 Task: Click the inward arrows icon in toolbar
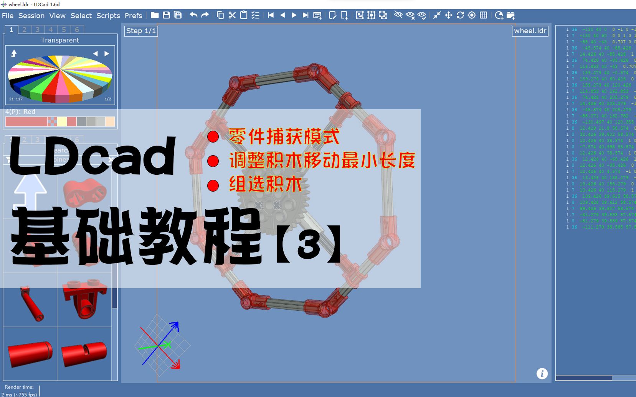[x=437, y=15]
